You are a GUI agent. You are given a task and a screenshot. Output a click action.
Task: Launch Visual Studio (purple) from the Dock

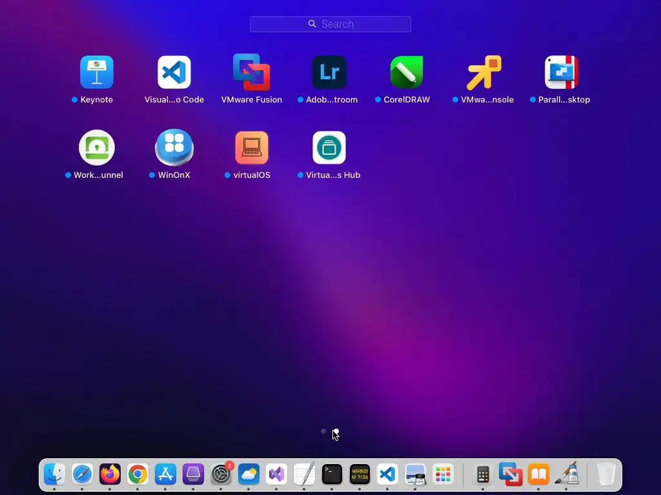(276, 474)
